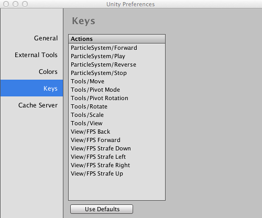Click View/FPS Strafe Left entry
The image size is (262, 218).
coord(117,157)
